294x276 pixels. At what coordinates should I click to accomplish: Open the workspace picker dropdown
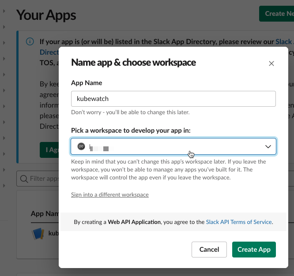pyautogui.click(x=173, y=146)
